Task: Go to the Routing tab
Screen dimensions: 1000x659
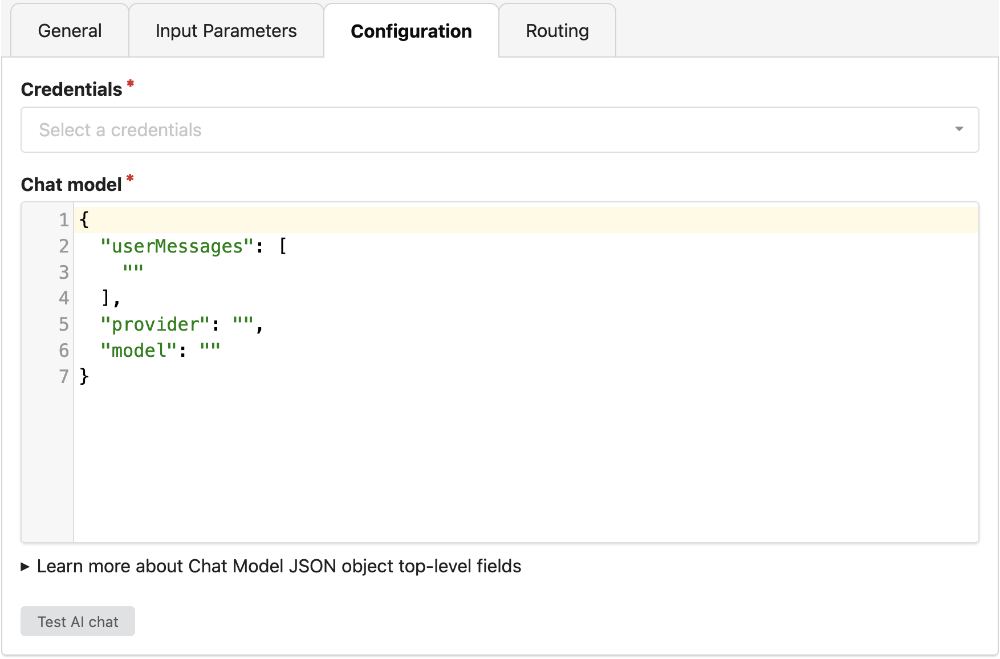Action: click(x=557, y=31)
